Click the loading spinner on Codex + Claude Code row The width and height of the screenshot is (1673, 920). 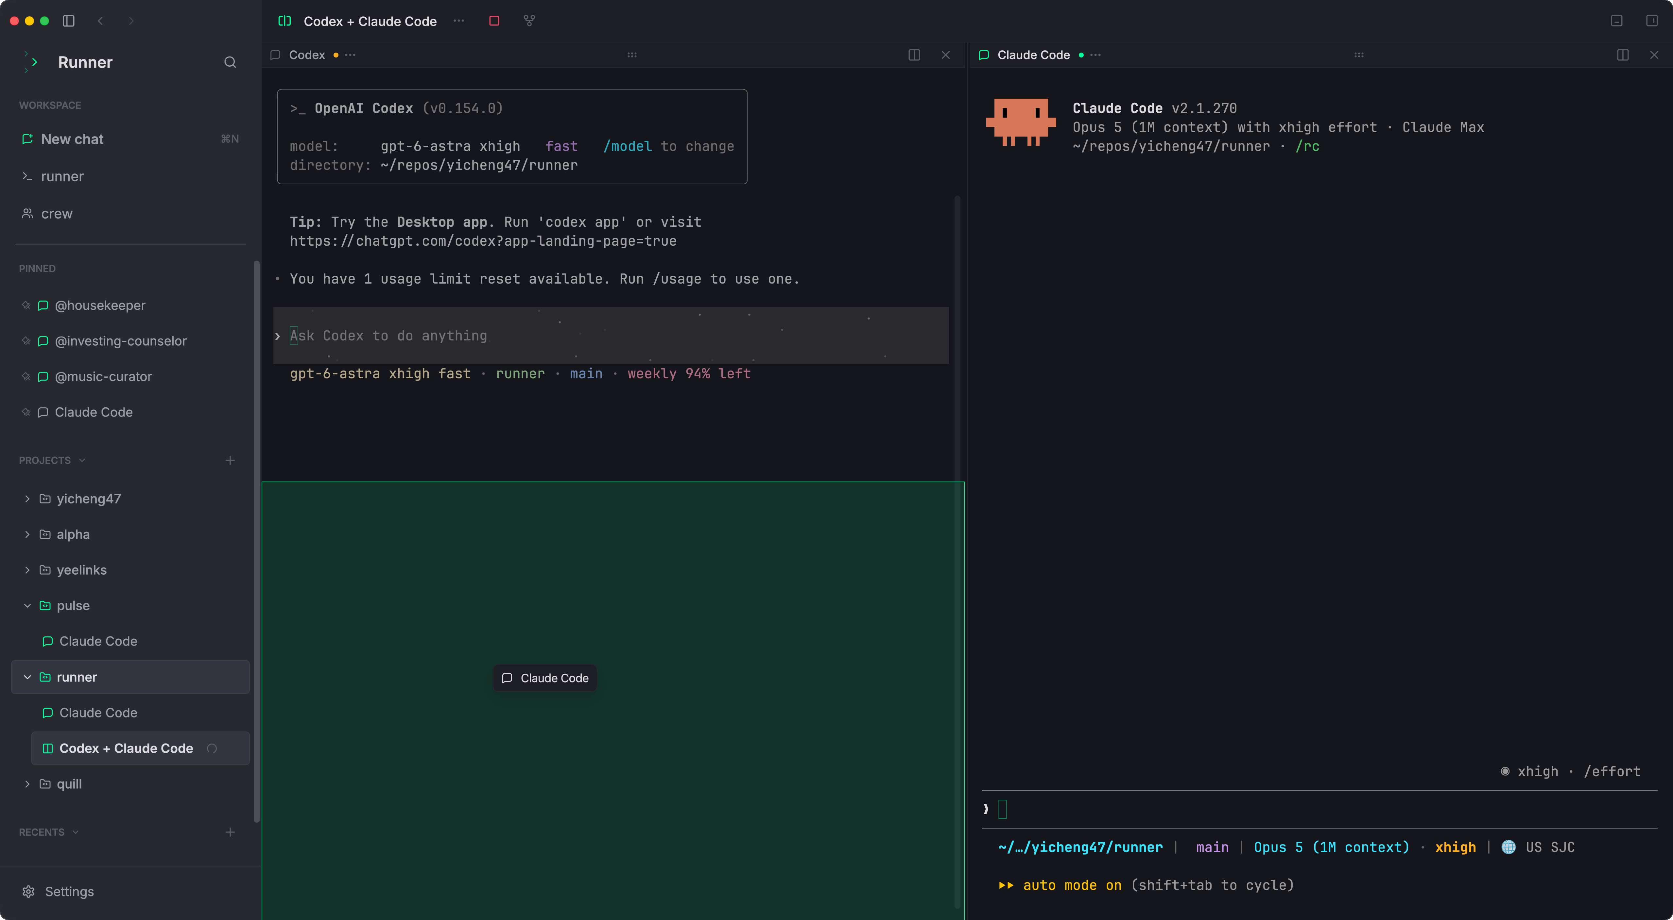coord(212,748)
